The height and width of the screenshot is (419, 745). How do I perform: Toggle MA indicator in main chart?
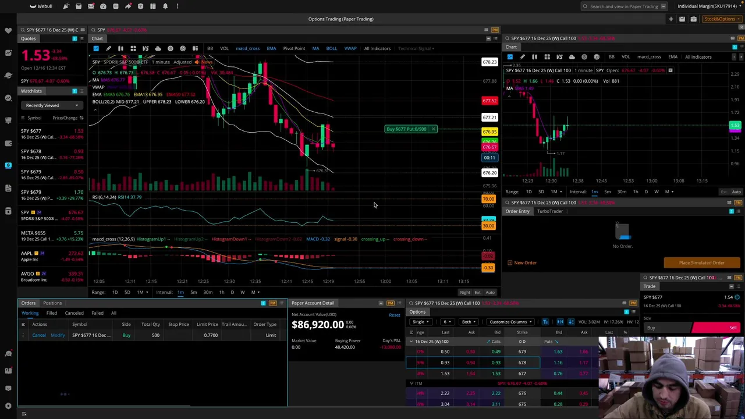315,48
